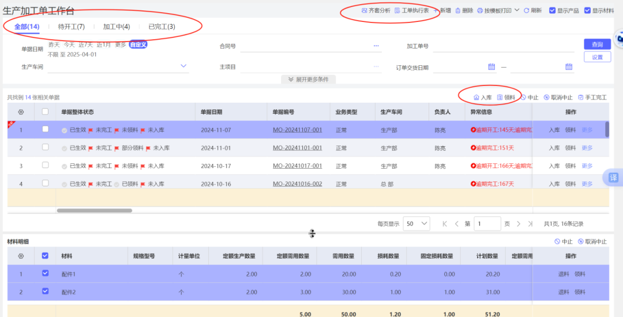Click the 入库 icon above the order table
The height and width of the screenshot is (317, 623).
point(476,98)
